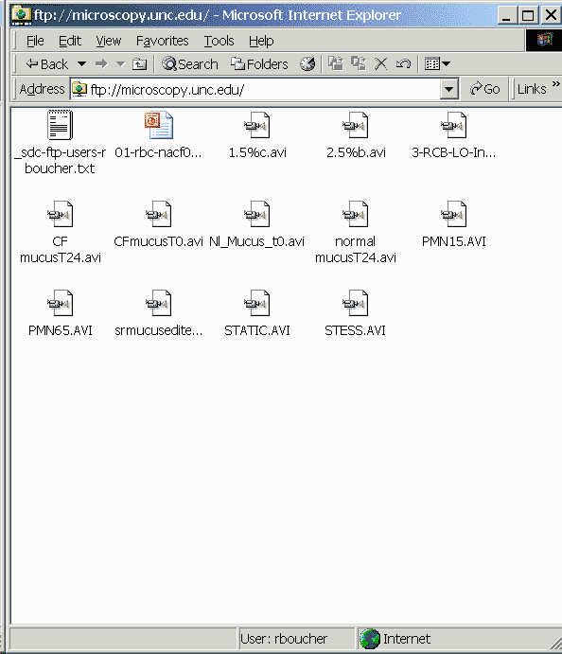The width and height of the screenshot is (562, 654).
Task: Select the _sdc-ftp-users-rboucher.txt file
Action: [60, 142]
